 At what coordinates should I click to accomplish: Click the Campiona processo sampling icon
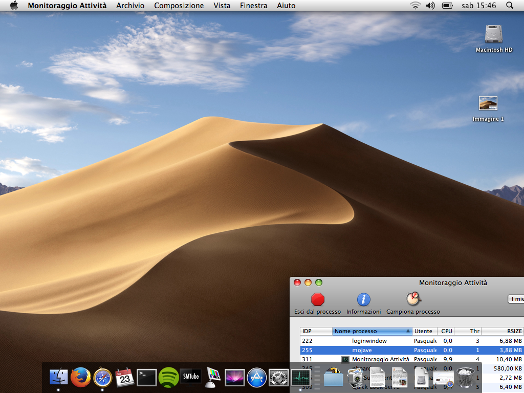pyautogui.click(x=413, y=299)
